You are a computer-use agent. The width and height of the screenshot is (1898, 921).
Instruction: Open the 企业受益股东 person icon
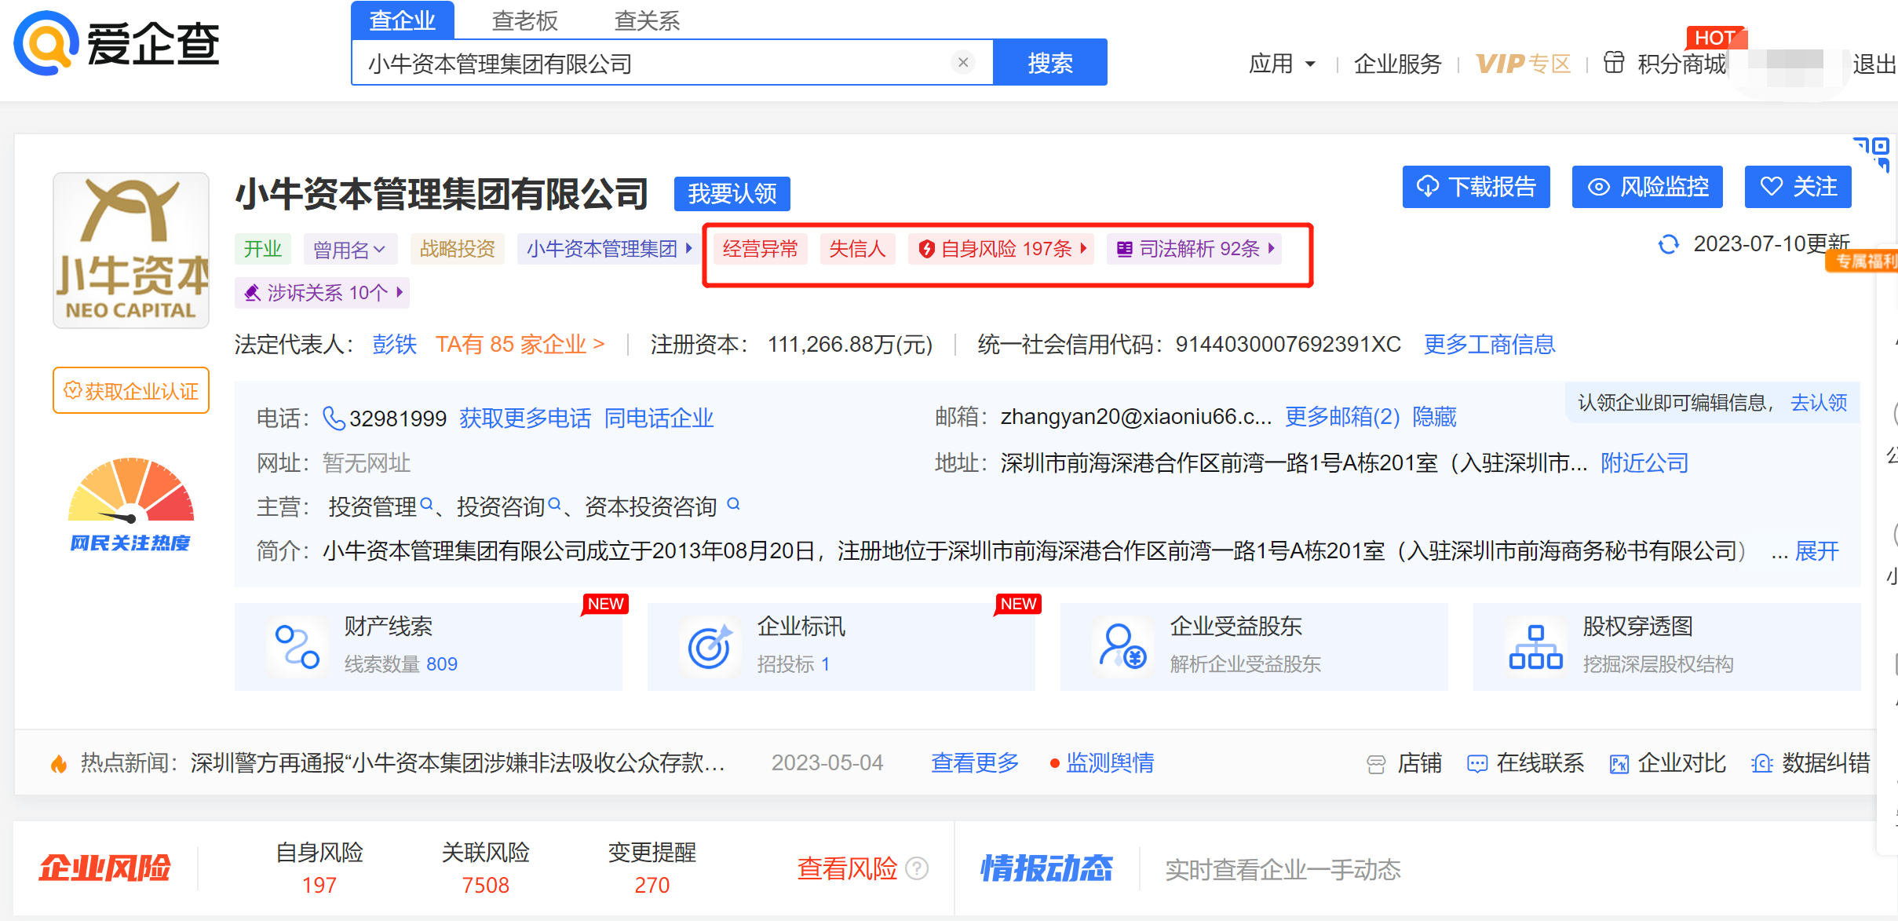click(1122, 646)
